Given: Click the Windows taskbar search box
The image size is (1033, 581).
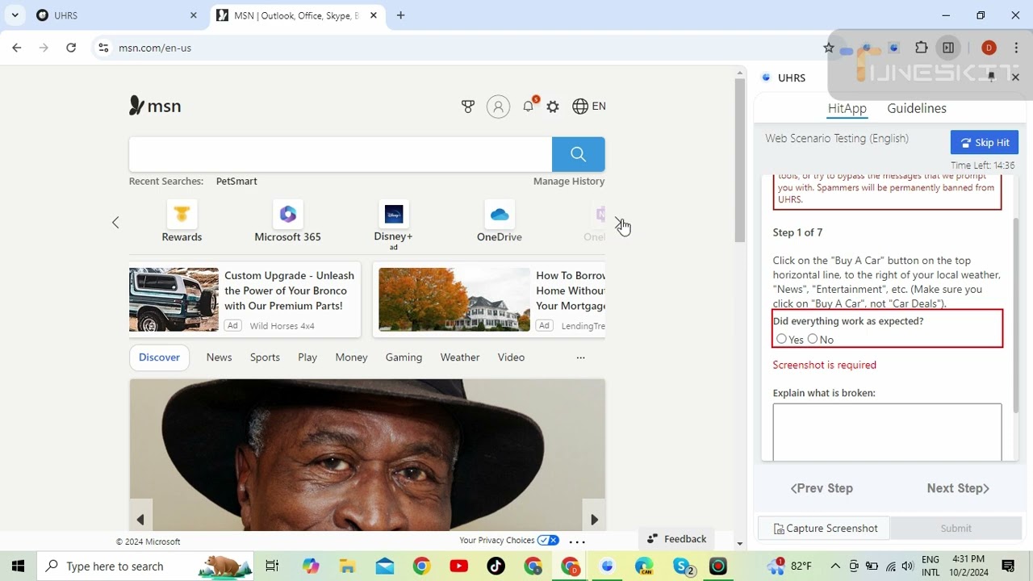Looking at the screenshot, I should click(x=145, y=566).
